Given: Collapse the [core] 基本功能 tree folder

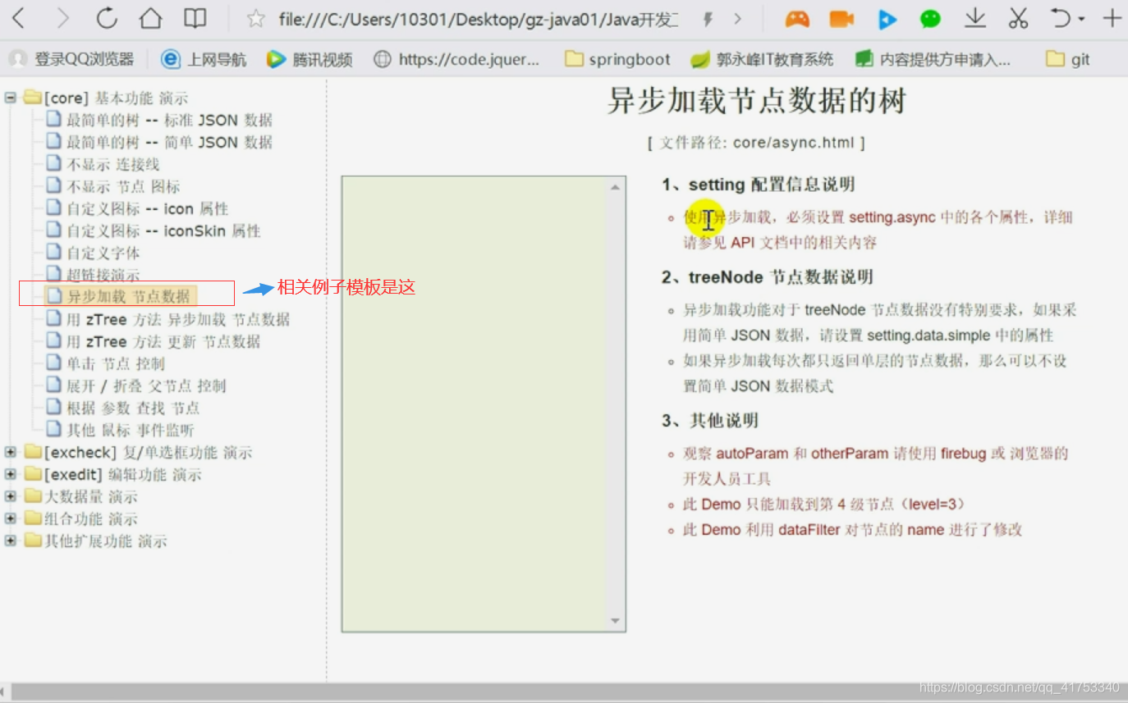Looking at the screenshot, I should (10, 97).
